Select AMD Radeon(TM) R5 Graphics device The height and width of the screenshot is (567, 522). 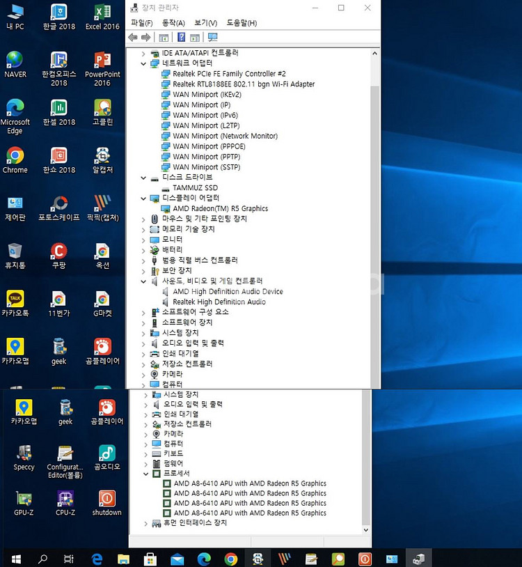(220, 209)
